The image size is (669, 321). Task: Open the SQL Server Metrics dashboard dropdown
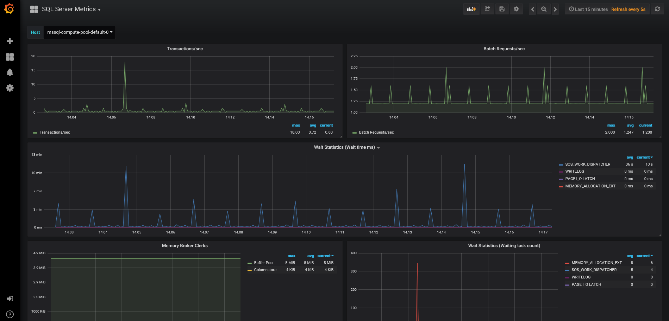(x=71, y=9)
